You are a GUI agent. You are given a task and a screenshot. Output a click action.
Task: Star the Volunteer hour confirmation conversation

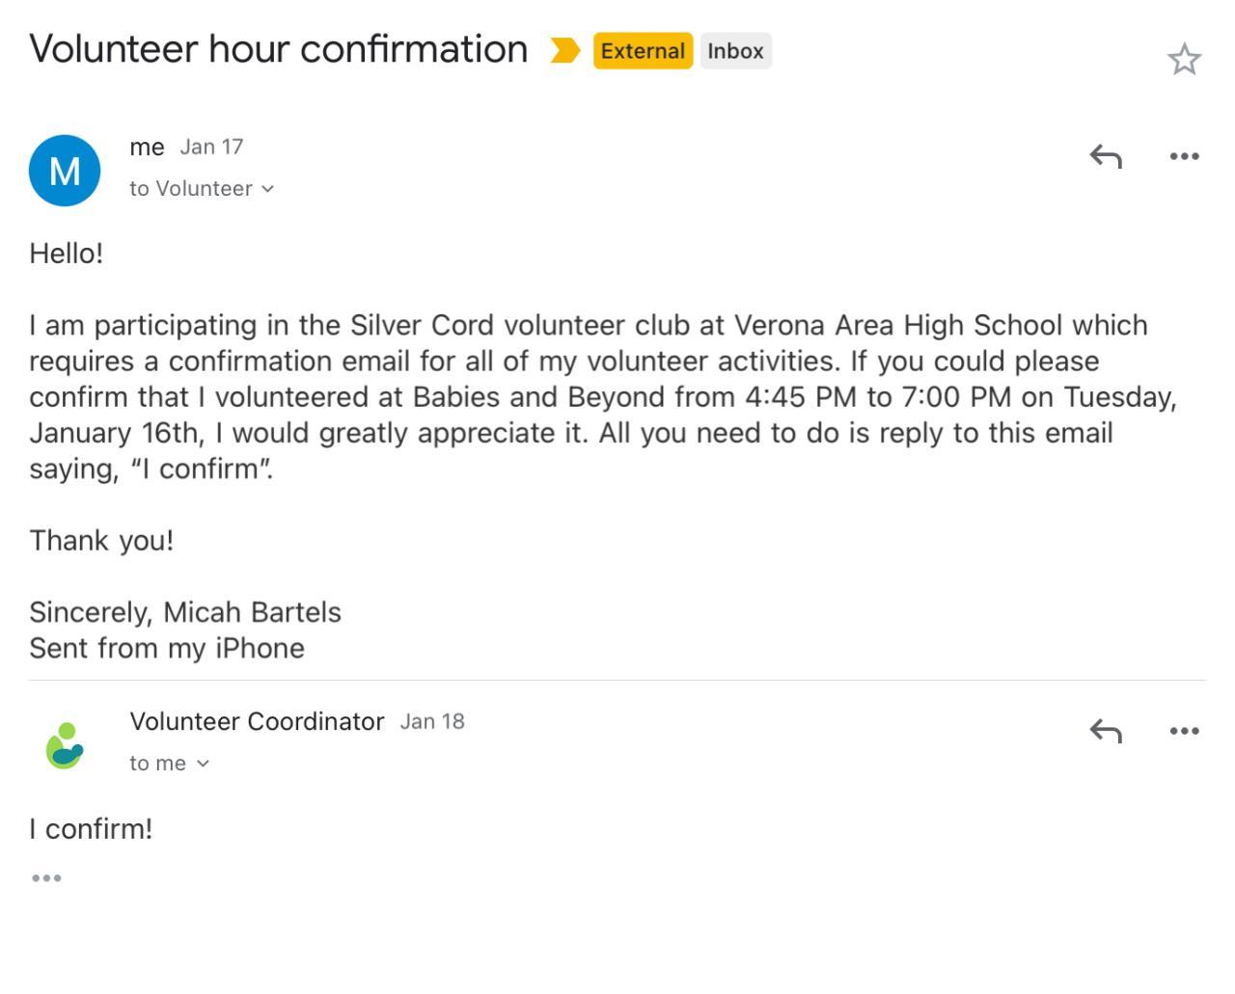click(1184, 60)
